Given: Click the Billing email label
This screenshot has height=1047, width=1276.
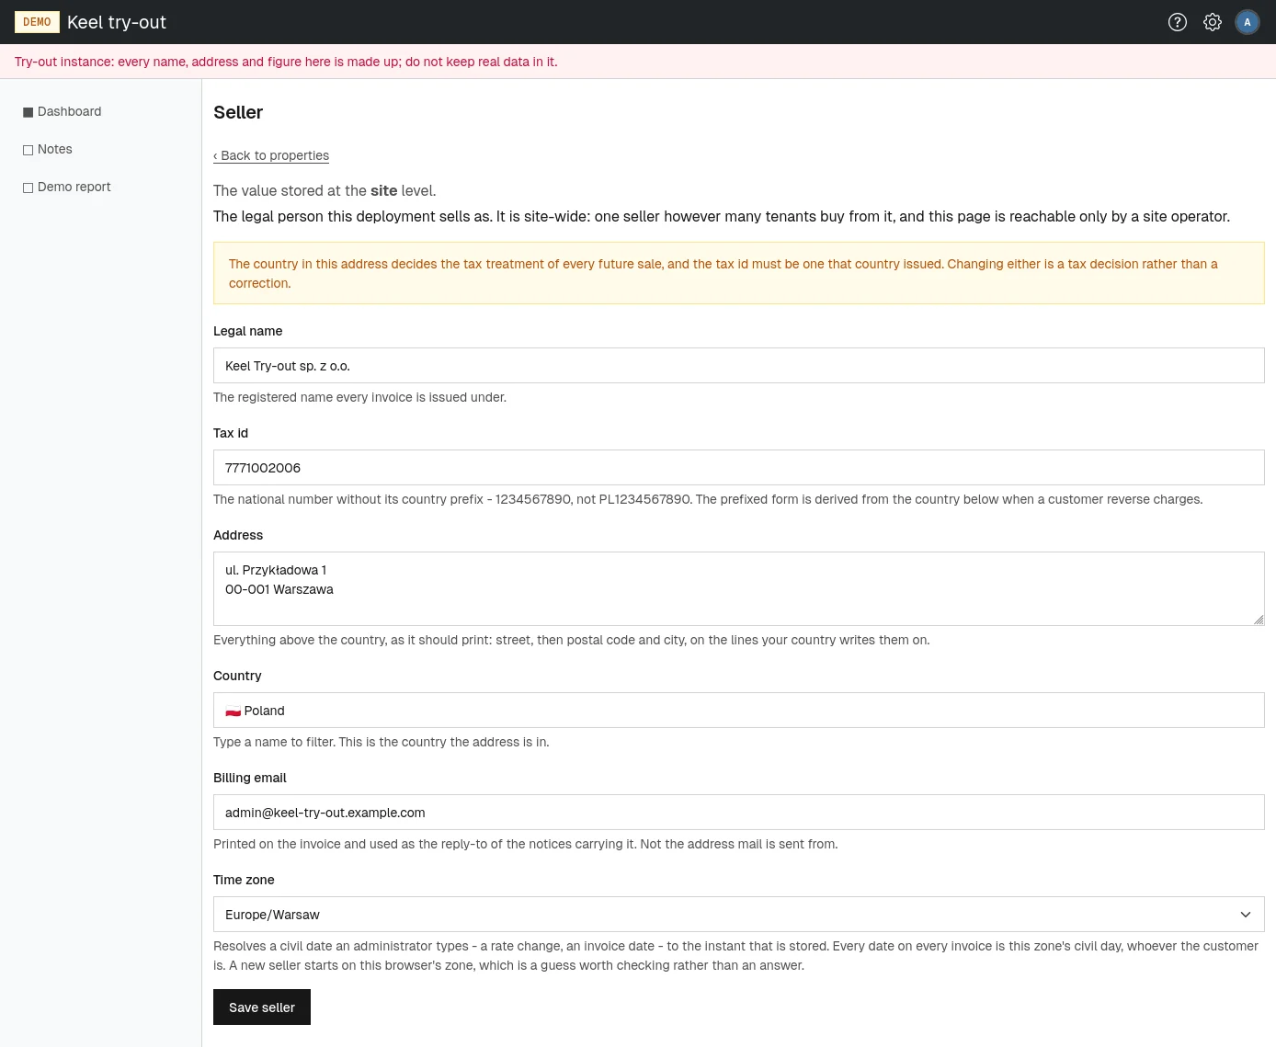Looking at the screenshot, I should [250, 778].
